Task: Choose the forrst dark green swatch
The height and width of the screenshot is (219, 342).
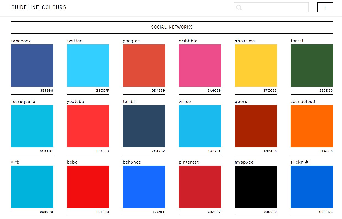Action: pyautogui.click(x=312, y=65)
